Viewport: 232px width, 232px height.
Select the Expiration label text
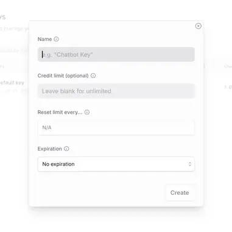click(50, 149)
